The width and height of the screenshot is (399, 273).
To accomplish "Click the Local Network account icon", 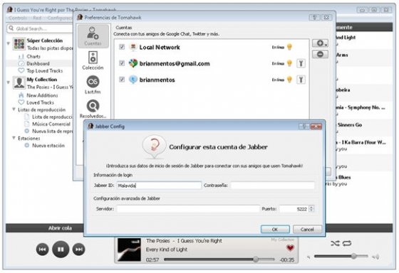I will click(x=133, y=47).
